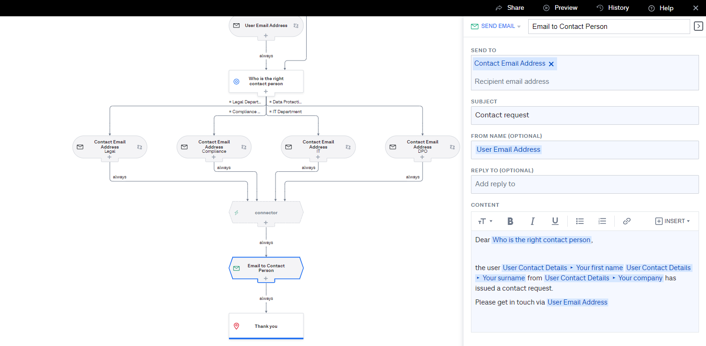
Task: Select the Who is the right contact person node
Action: 266,81
